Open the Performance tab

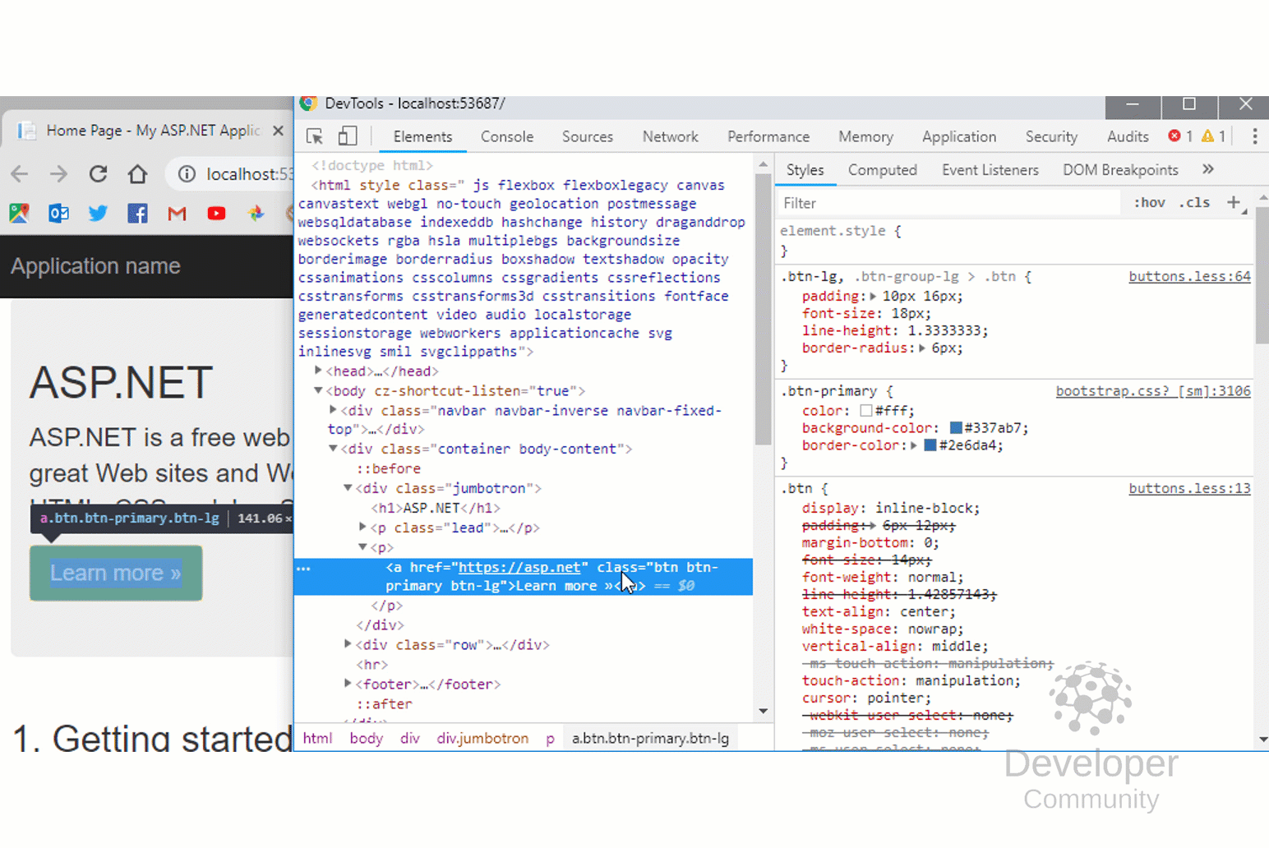tap(768, 136)
